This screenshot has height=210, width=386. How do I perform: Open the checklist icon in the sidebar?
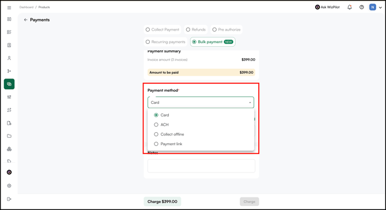coord(9,32)
